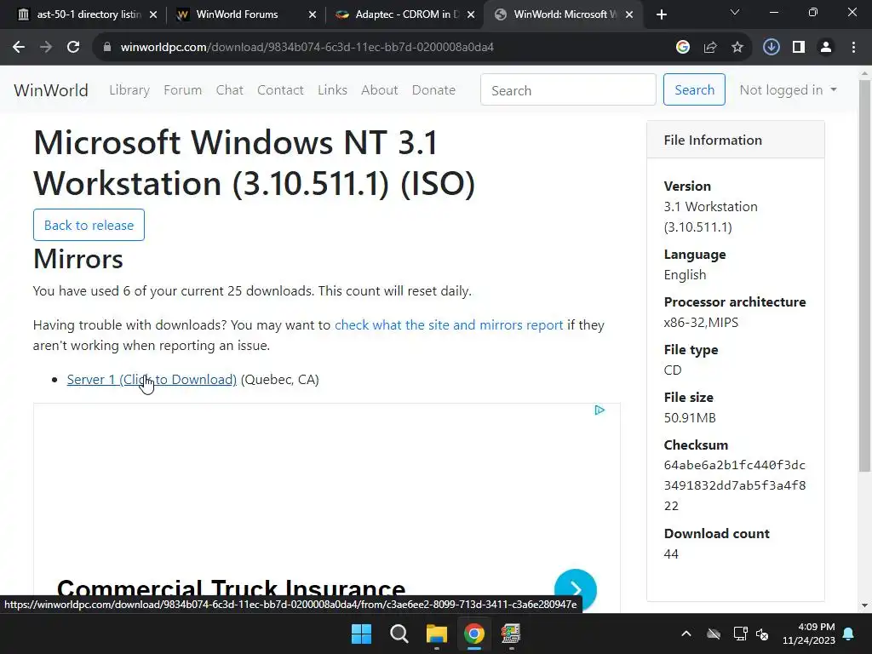
Task: Click the browser forward arrow
Action: pos(46,48)
